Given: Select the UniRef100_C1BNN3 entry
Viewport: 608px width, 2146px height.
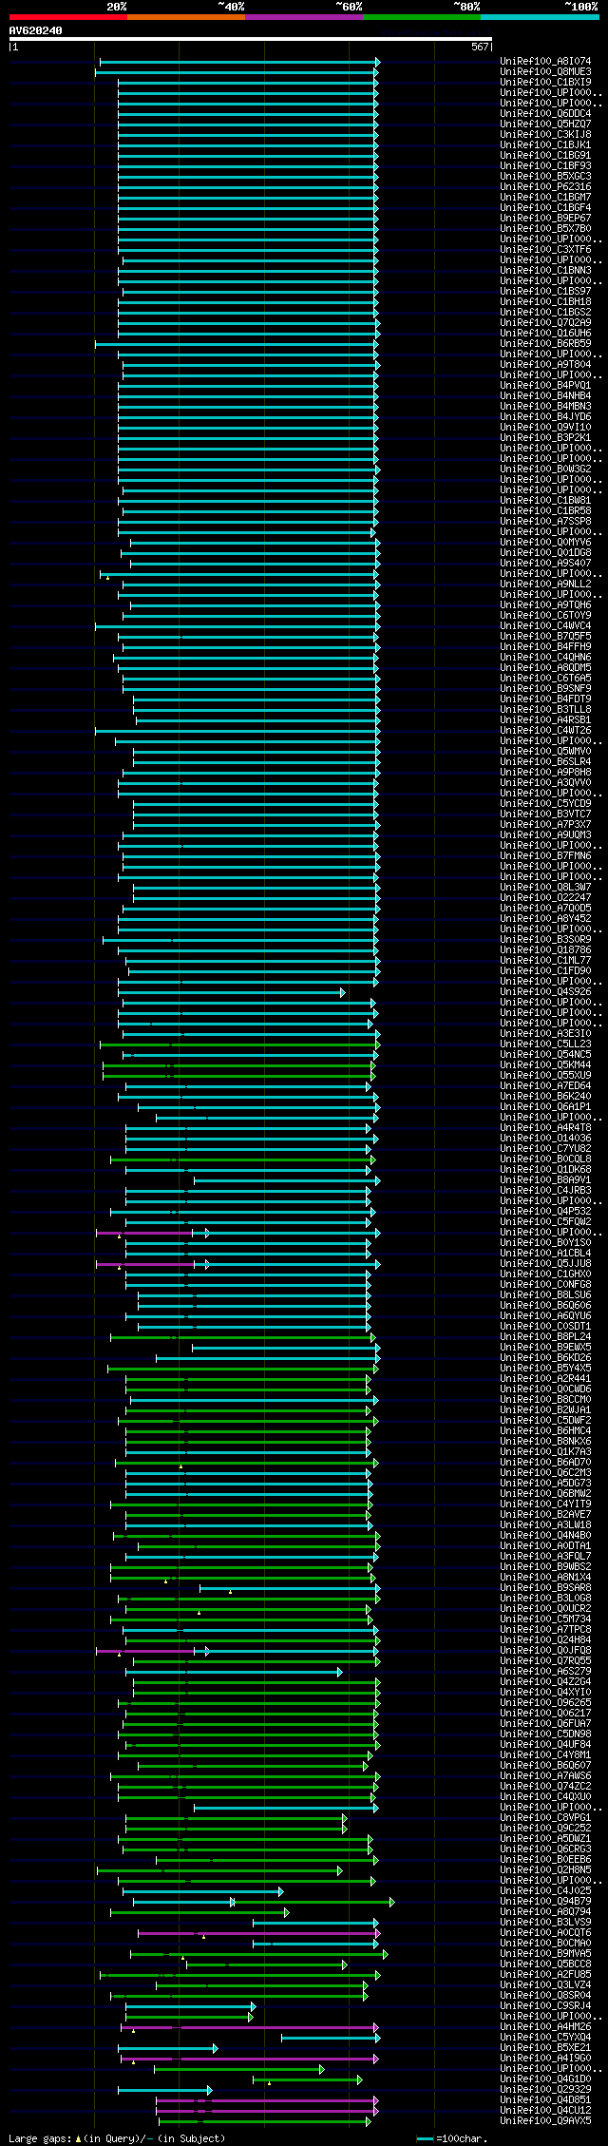Looking at the screenshot, I should point(545,270).
